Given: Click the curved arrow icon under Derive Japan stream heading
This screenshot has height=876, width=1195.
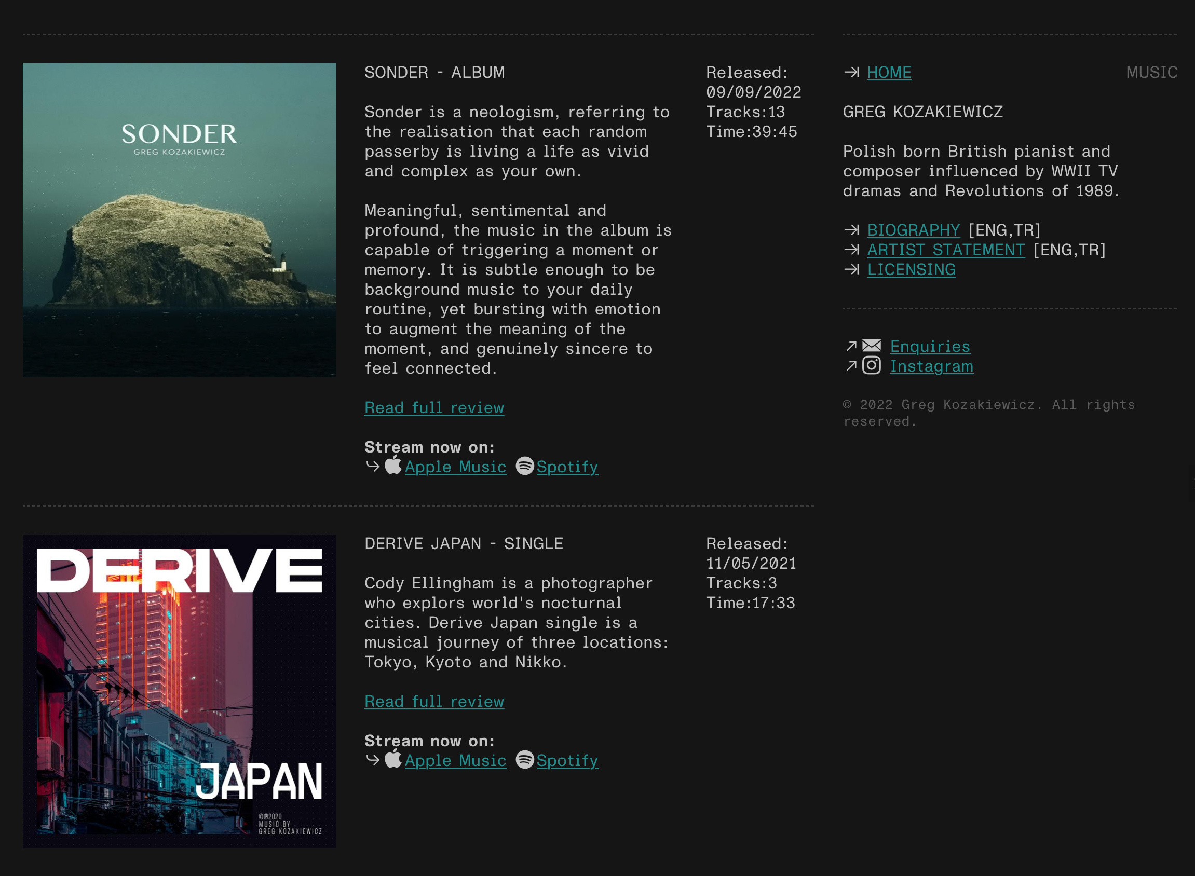Looking at the screenshot, I should coord(373,760).
